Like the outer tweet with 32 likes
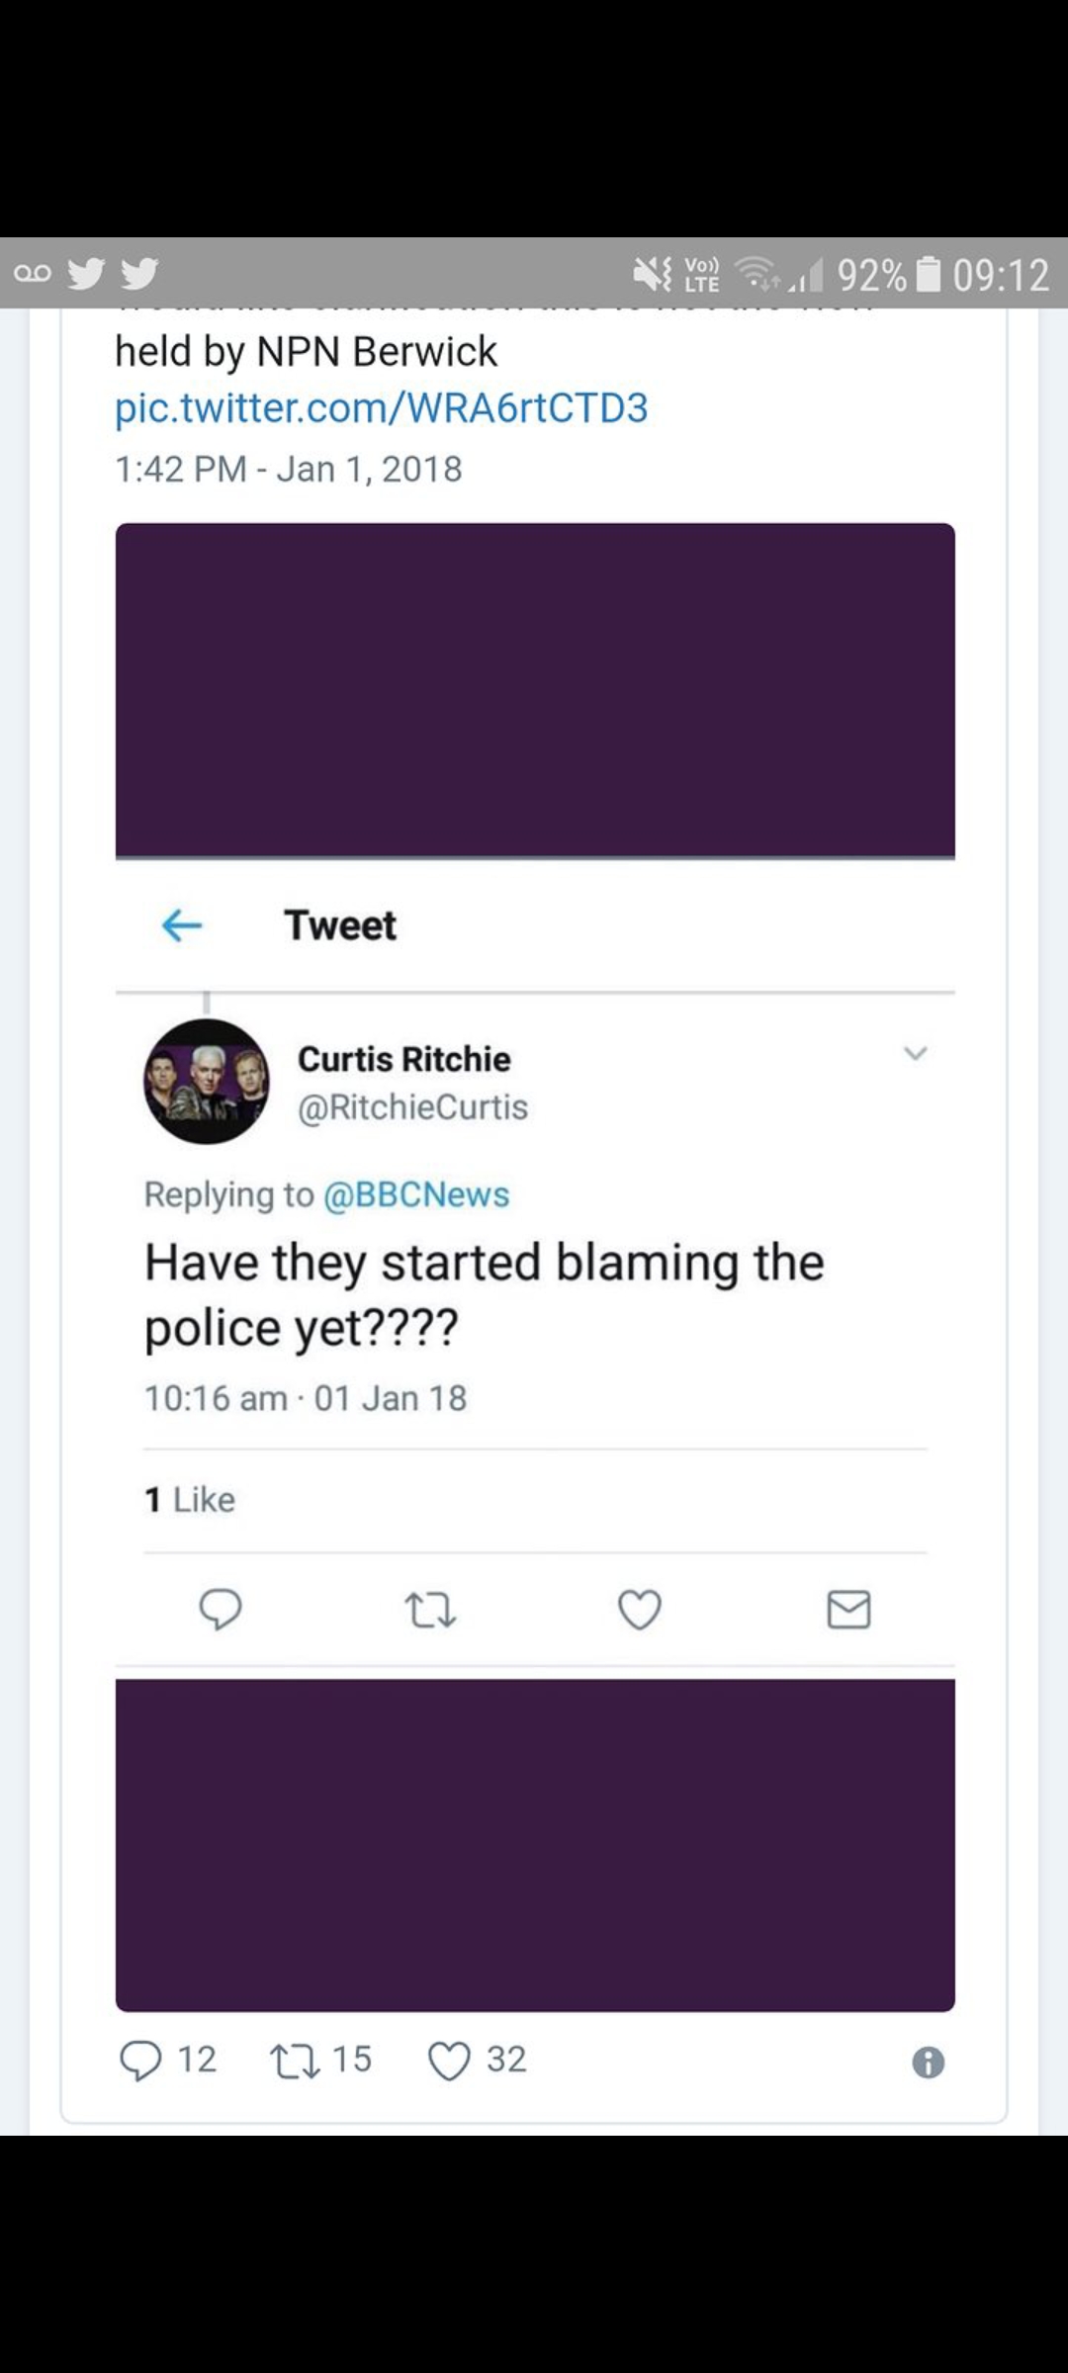This screenshot has height=2373, width=1068. point(449,2062)
